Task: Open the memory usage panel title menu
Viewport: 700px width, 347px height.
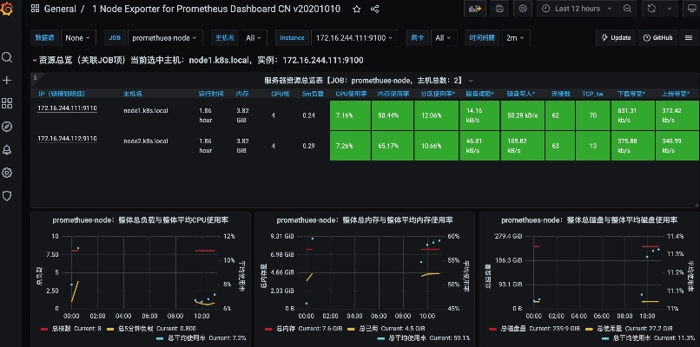Action: click(365, 219)
